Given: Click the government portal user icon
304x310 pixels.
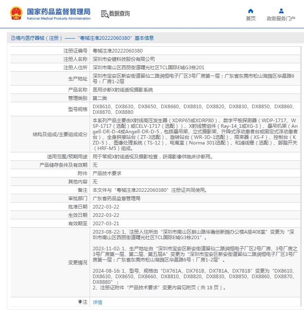Looking at the screenshot, I should click(281, 11).
